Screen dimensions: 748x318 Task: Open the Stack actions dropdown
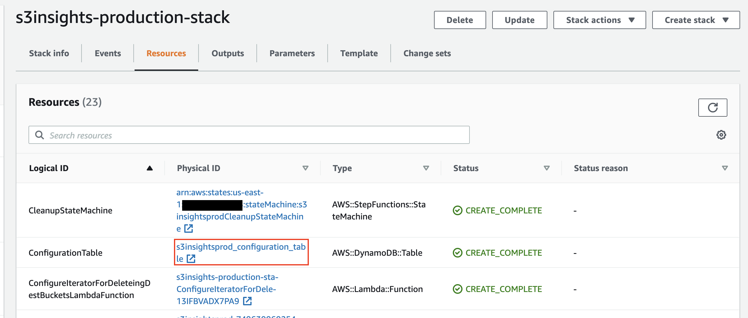coord(599,20)
